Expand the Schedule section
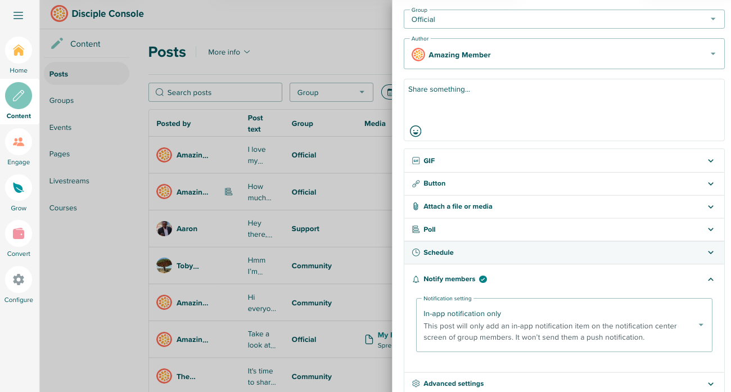Image resolution: width=731 pixels, height=392 pixels. point(563,253)
